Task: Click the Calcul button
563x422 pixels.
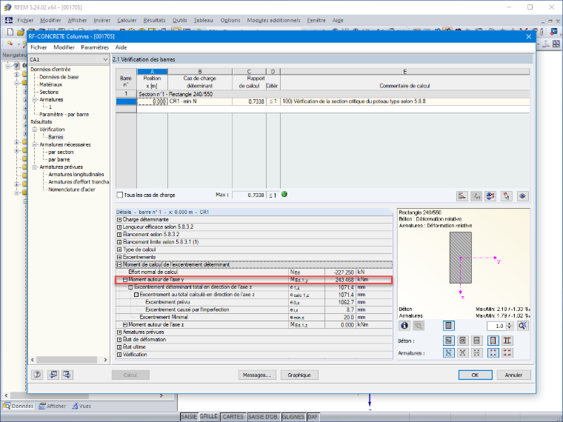Action: click(x=130, y=375)
